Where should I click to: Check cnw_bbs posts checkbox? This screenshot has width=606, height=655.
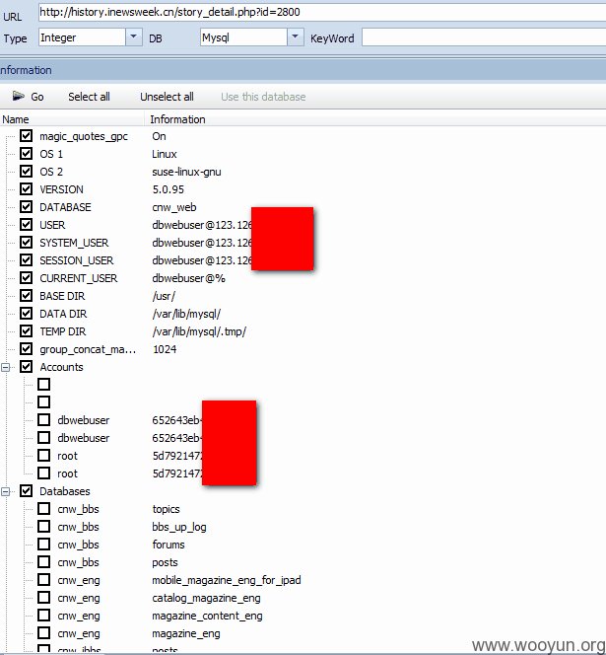[43, 562]
